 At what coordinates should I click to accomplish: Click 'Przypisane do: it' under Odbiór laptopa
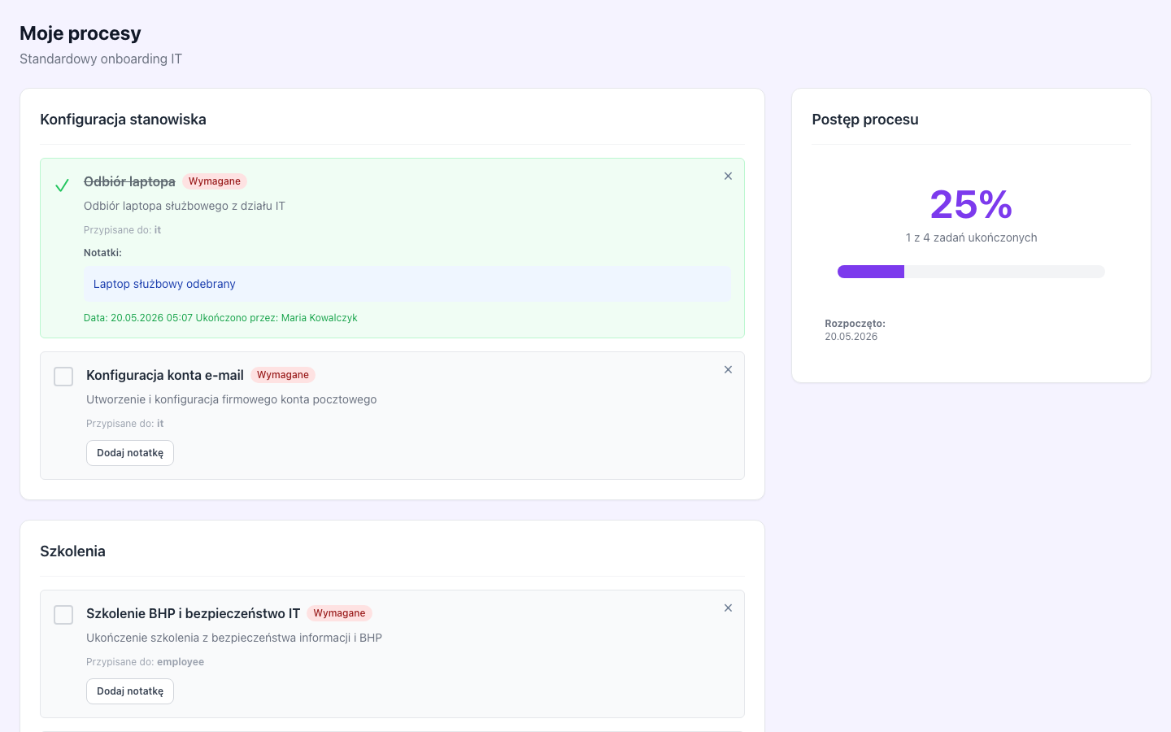122,230
